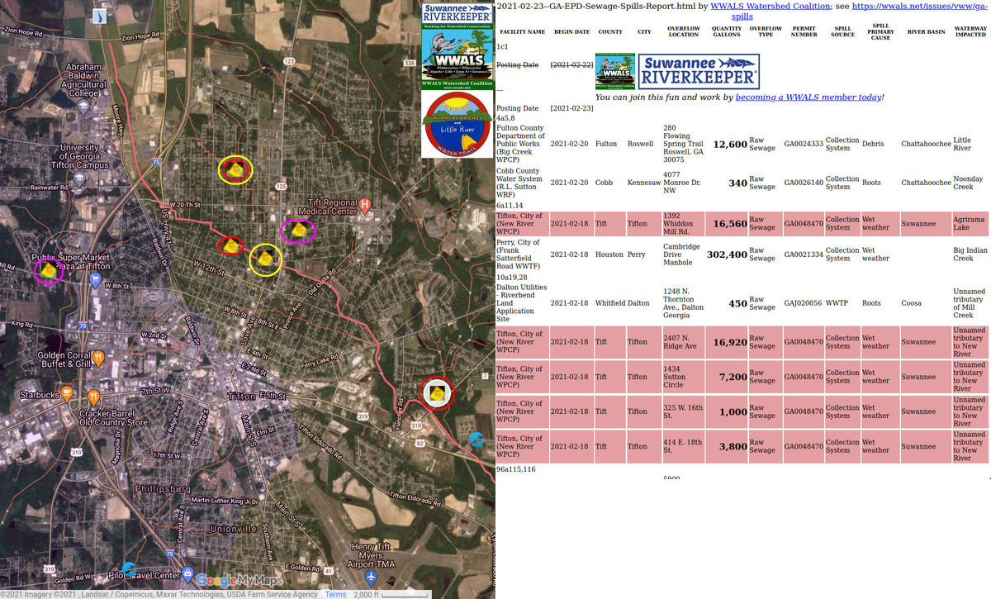991x599 pixels.
Task: Click the 1392 Whiddon Mill Rd. location cell
Action: pyautogui.click(x=685, y=223)
